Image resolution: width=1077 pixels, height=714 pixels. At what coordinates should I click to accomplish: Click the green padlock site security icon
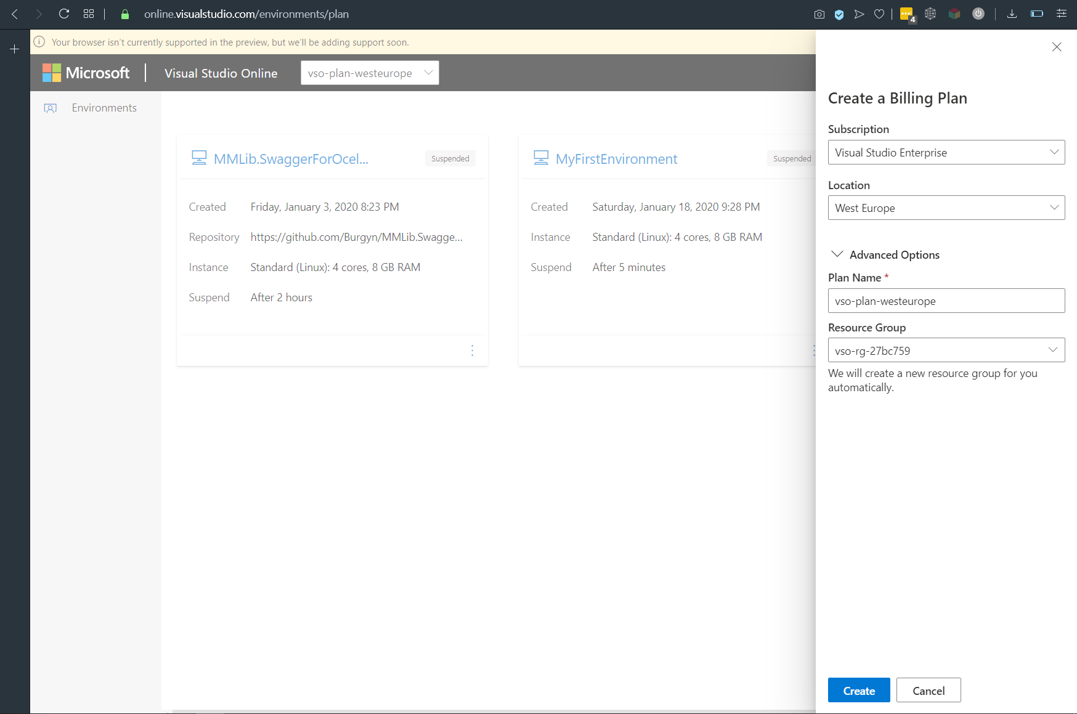[125, 14]
